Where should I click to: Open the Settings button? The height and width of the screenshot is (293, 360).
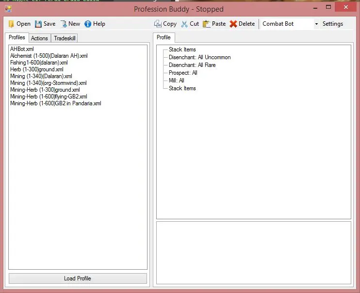click(333, 24)
